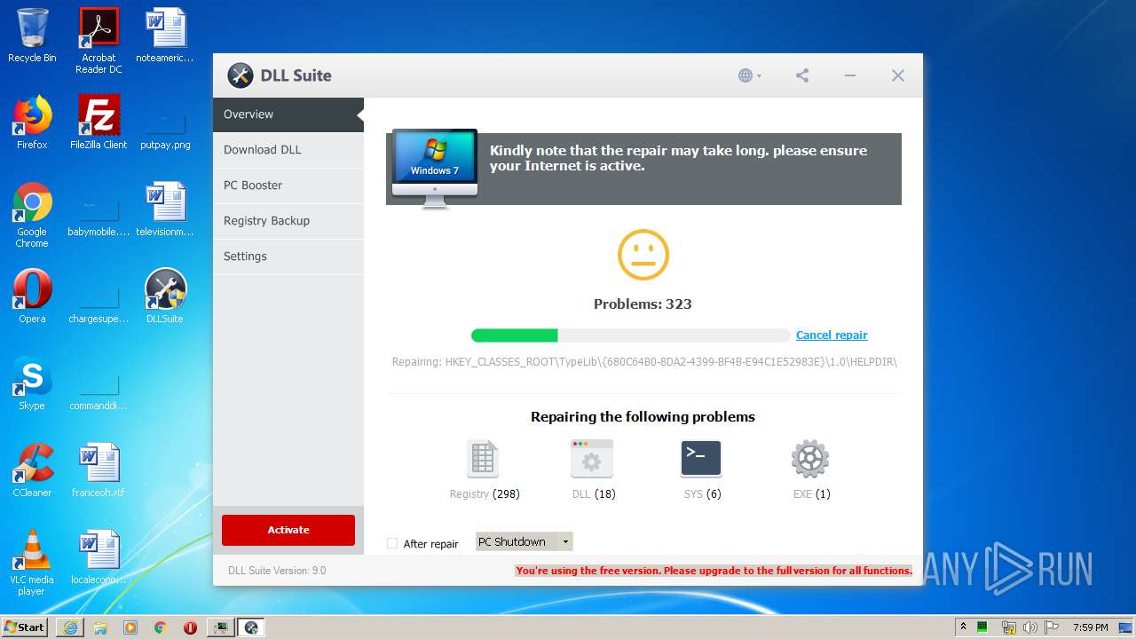Open Acrobat Reader DC desktop icon
This screenshot has width=1136, height=639.
(x=99, y=40)
